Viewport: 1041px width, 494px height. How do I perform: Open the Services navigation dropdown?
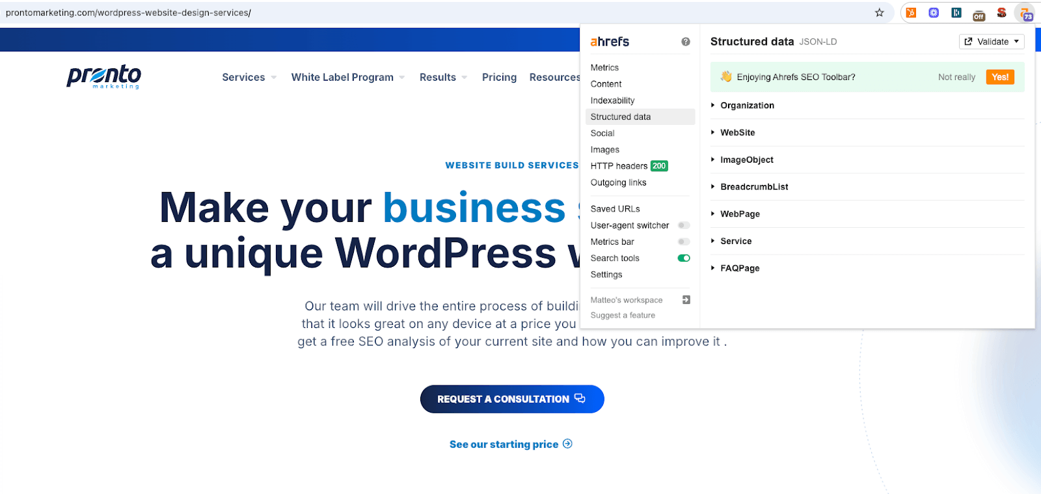(x=249, y=77)
